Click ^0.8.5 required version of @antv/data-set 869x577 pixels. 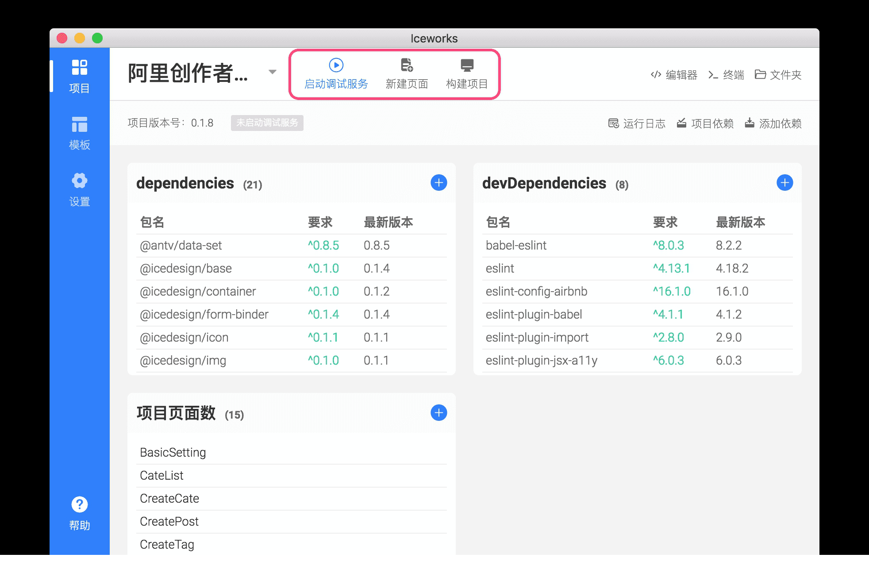coord(323,246)
